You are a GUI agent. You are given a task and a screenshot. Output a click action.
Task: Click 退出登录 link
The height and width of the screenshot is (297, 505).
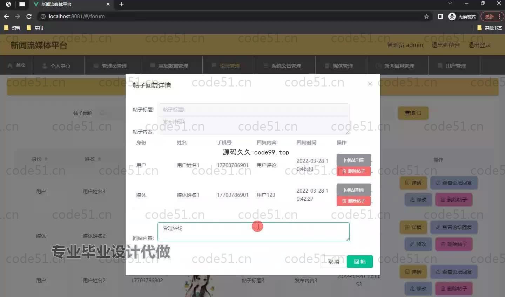point(479,45)
